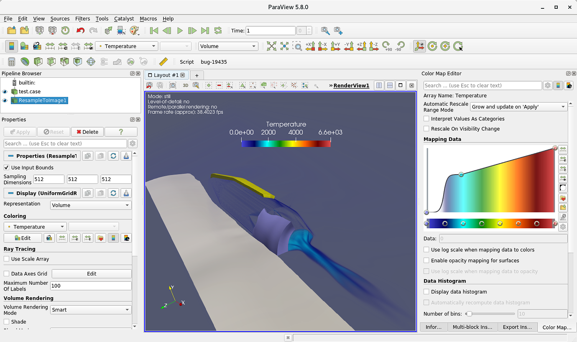Viewport: 577px width, 342px height.
Task: Check Rescale On Visibility Change
Action: click(x=426, y=129)
